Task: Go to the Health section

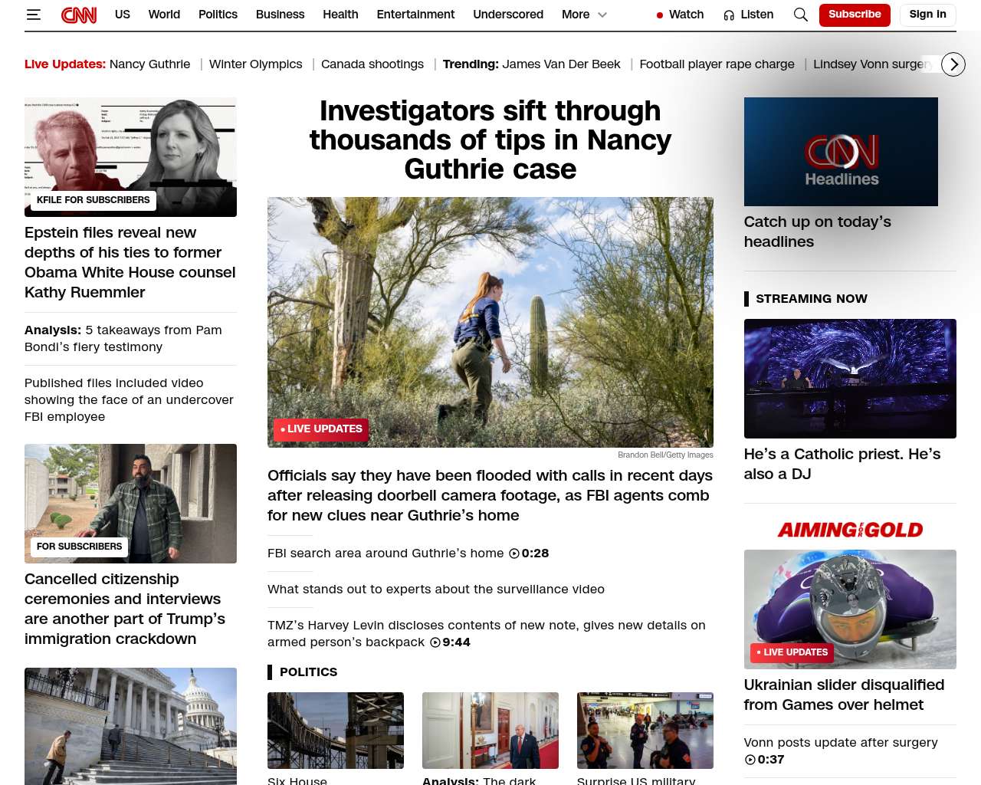Action: (x=340, y=15)
